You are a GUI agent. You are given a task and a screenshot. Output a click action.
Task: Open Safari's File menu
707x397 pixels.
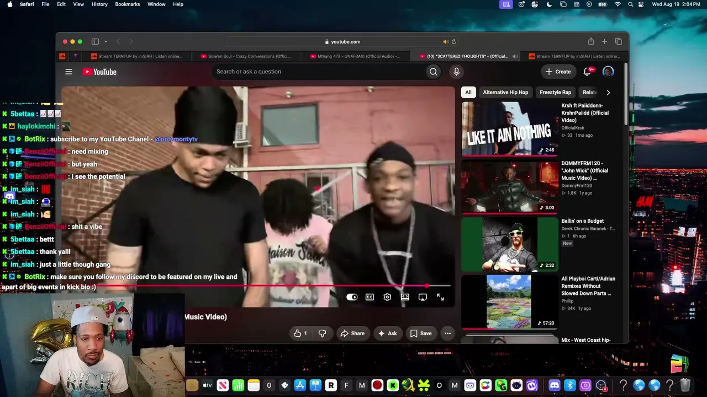pyautogui.click(x=45, y=4)
